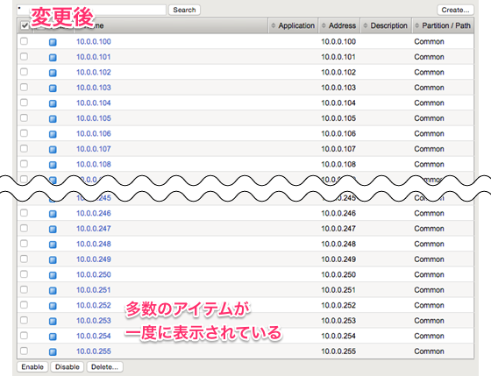
Task: Click the Search button
Action: click(x=184, y=10)
